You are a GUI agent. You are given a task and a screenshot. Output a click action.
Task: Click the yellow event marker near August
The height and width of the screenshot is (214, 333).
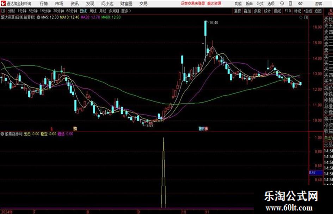(75, 129)
